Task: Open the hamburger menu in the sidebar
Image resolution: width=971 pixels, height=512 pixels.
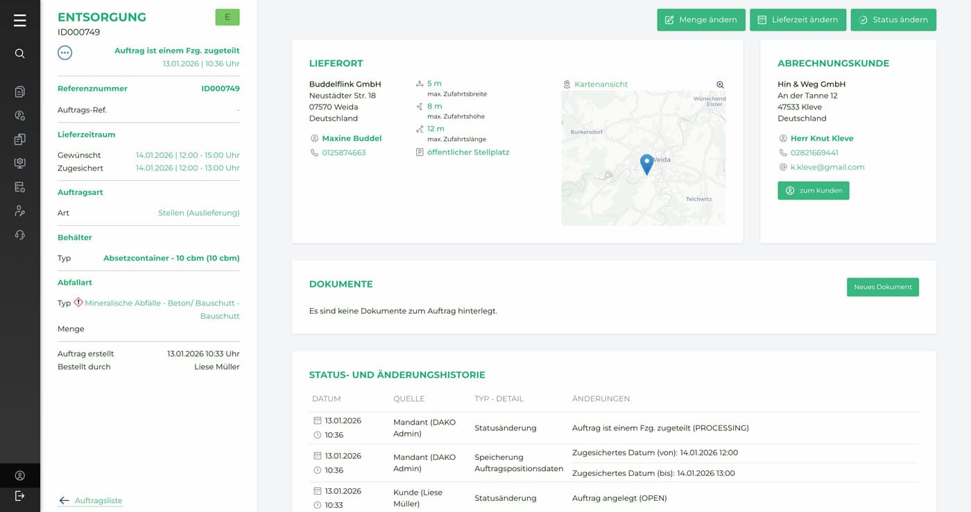Action: pyautogui.click(x=19, y=21)
